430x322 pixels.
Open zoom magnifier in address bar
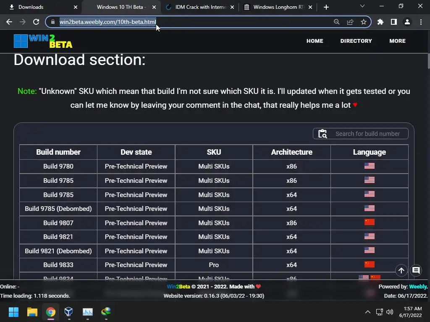click(x=336, y=22)
